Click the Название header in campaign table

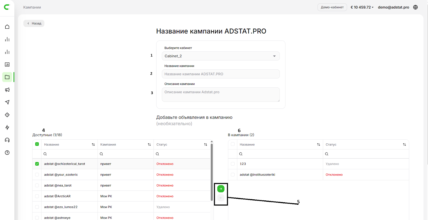pos(247,144)
